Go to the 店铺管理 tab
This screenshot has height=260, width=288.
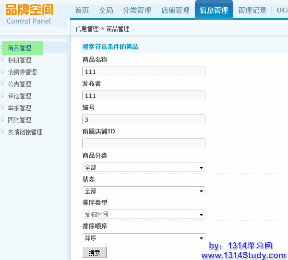(175, 10)
